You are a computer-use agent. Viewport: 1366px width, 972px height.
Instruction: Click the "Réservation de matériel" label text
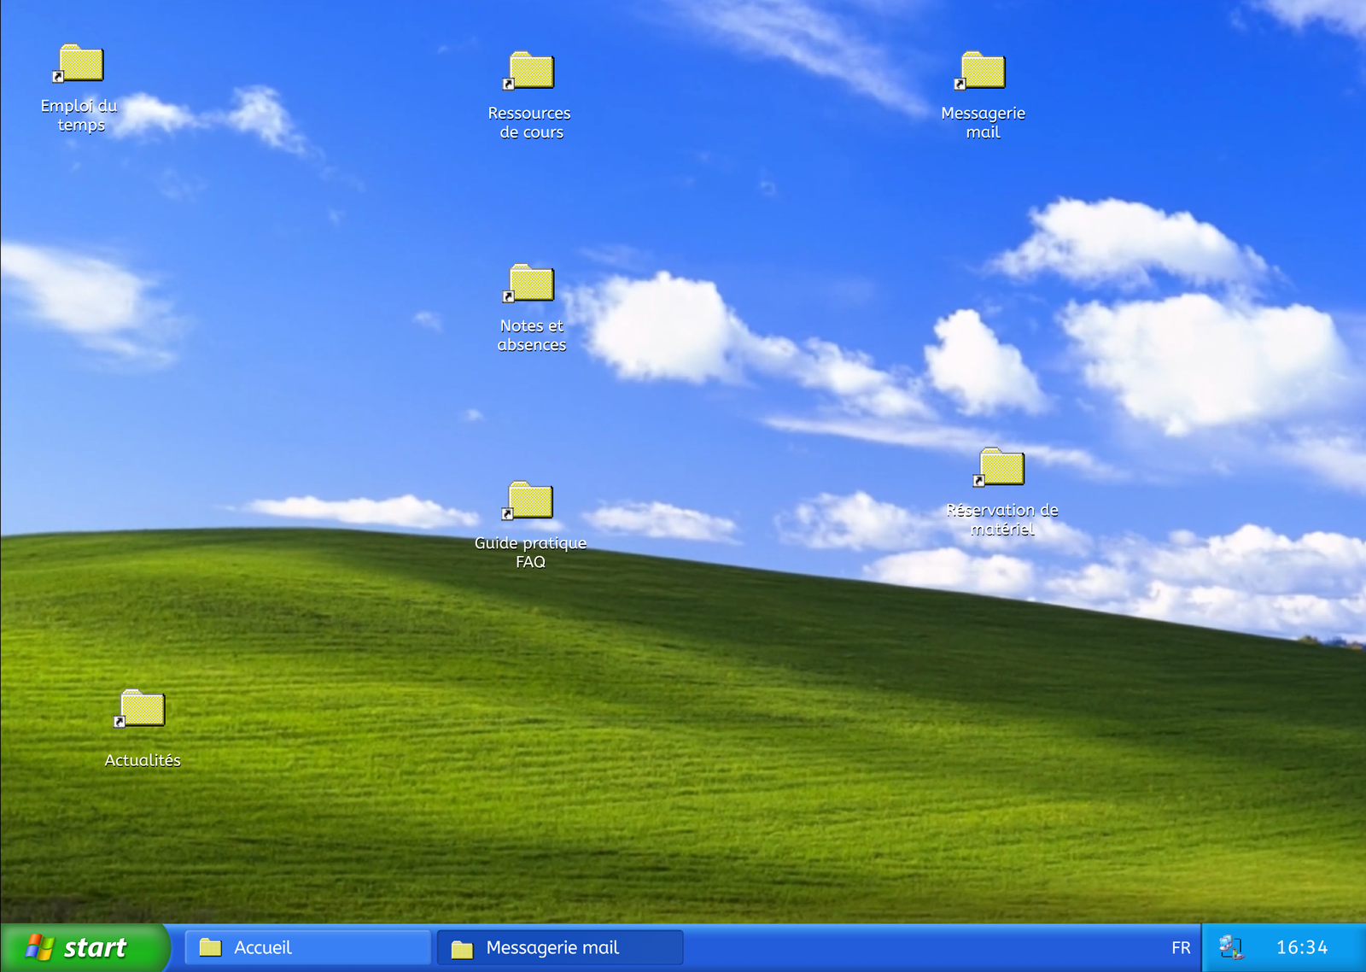[1001, 519]
